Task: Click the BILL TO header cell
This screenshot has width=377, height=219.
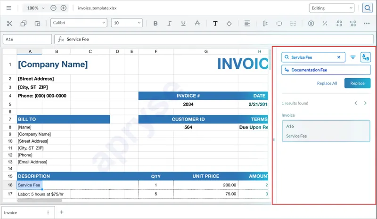Action: (64, 119)
